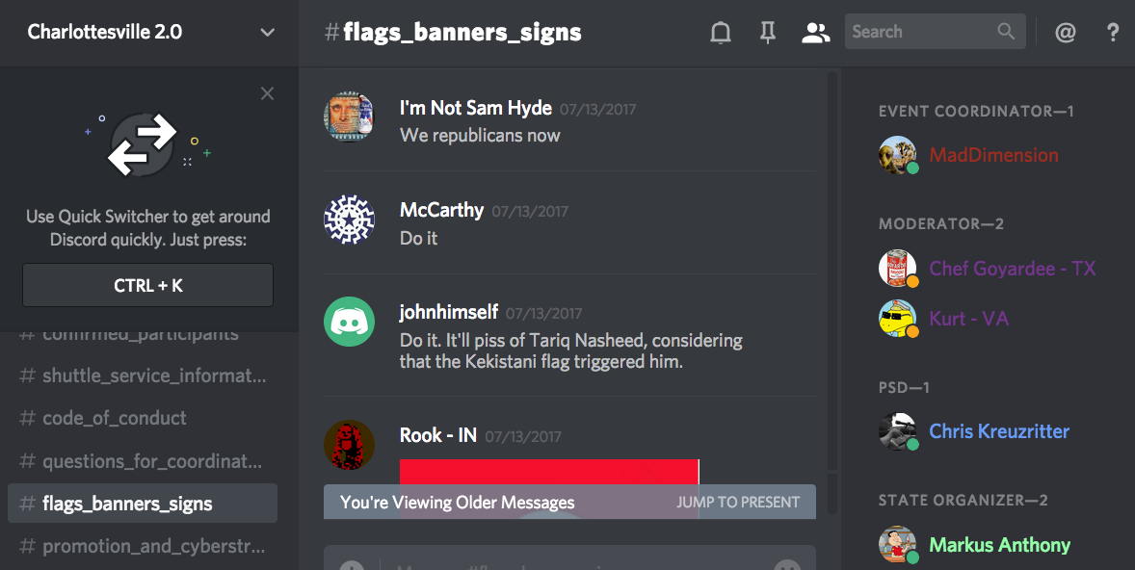Jump to present messages
Image resolution: width=1135 pixels, height=570 pixels.
click(738, 502)
